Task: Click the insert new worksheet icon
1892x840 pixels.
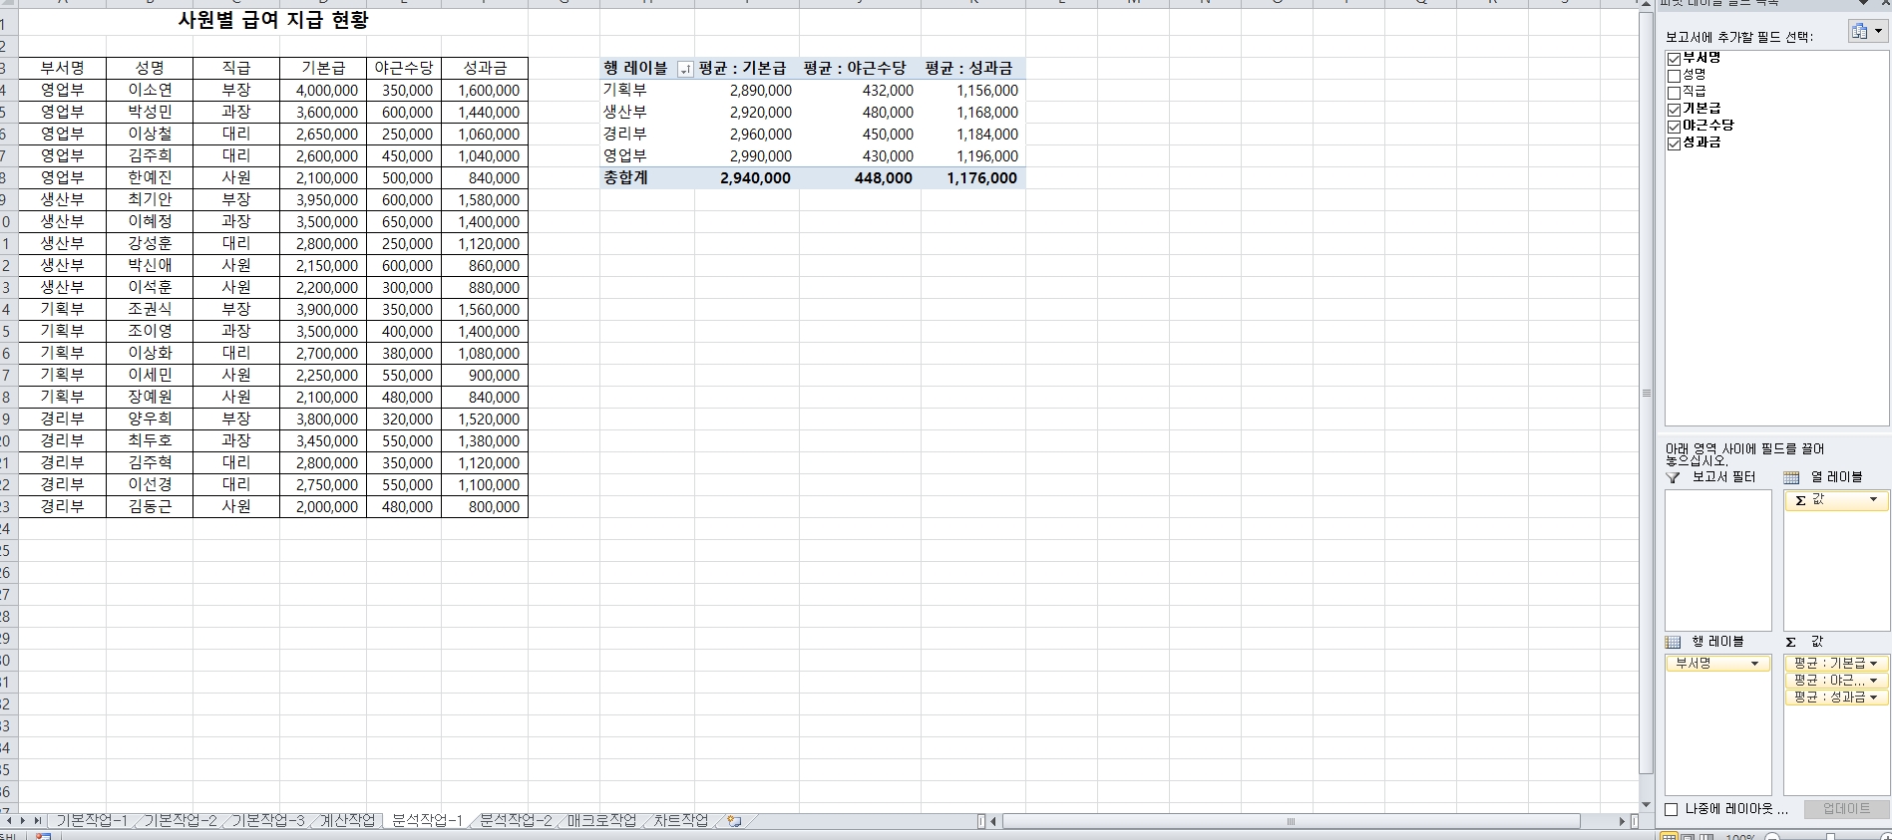Action: tap(734, 821)
